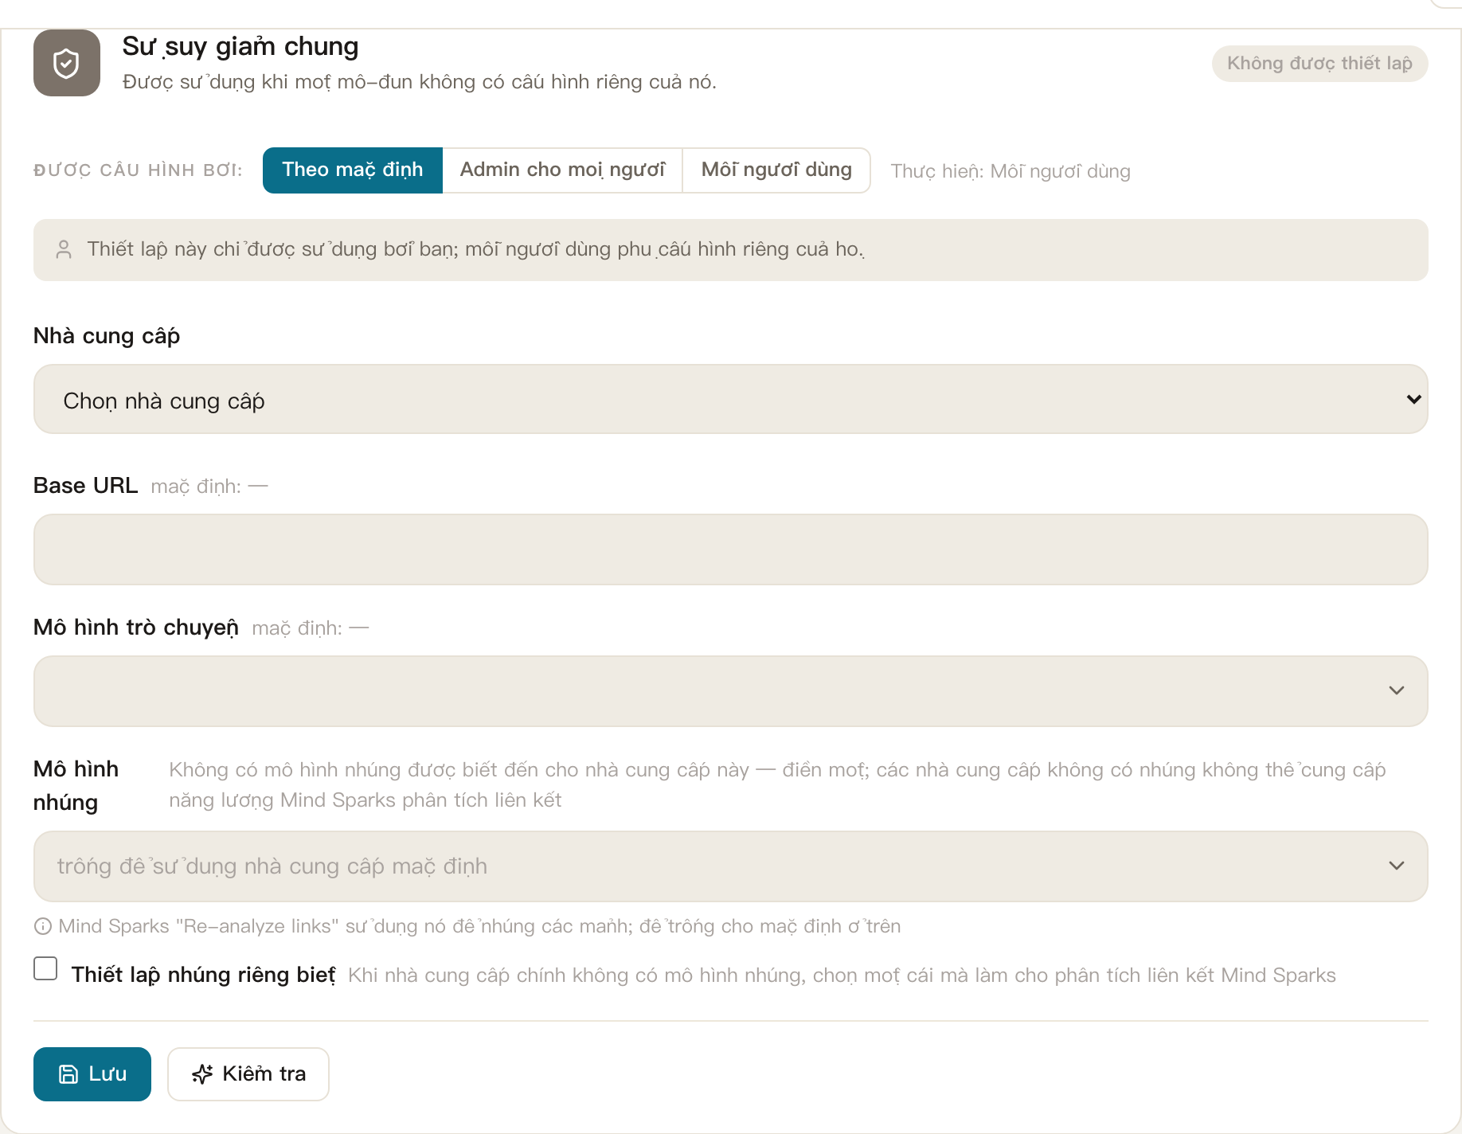
Task: Expand the Mô hình trò chuyện dropdown
Action: [x=730, y=690]
